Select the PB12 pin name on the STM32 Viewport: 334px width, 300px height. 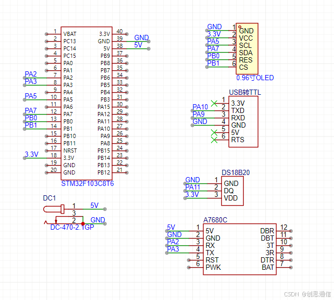(104, 172)
